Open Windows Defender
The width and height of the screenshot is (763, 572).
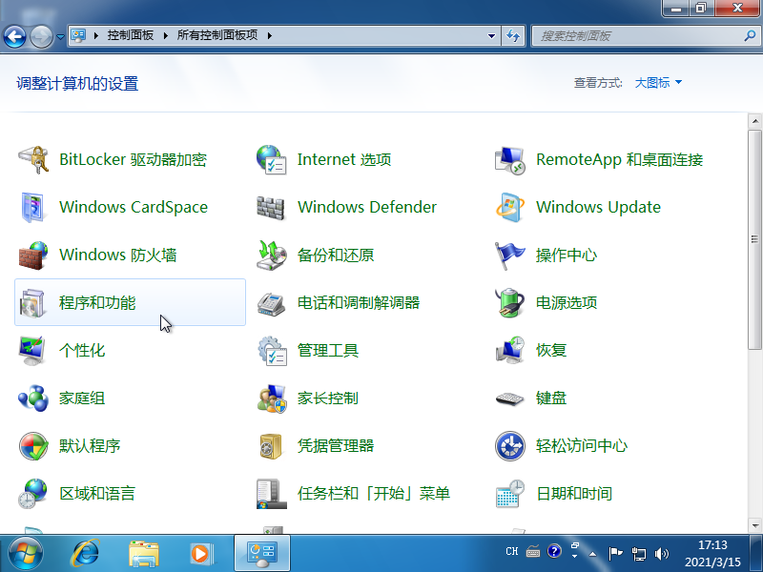click(x=366, y=207)
